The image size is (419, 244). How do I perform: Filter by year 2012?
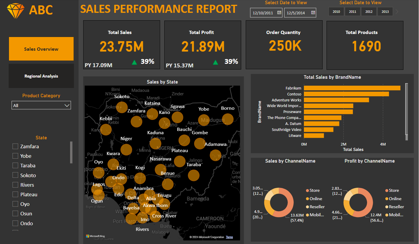(369, 12)
